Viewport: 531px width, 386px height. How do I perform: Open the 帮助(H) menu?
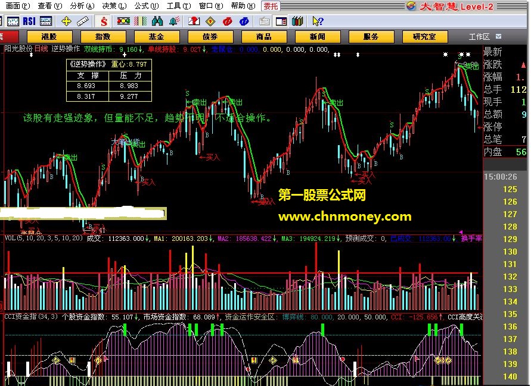pos(243,6)
